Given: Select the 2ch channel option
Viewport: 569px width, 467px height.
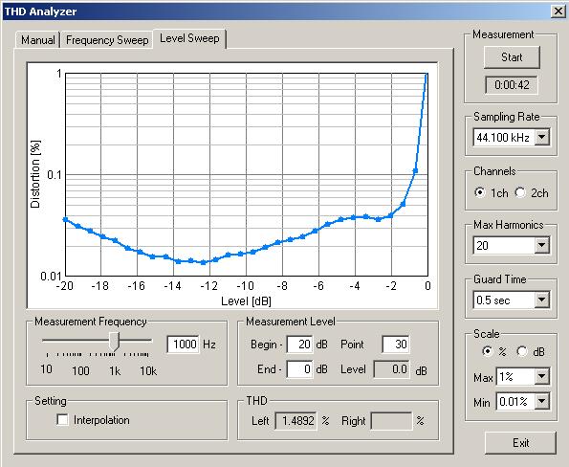Looking at the screenshot, I should pos(520,192).
